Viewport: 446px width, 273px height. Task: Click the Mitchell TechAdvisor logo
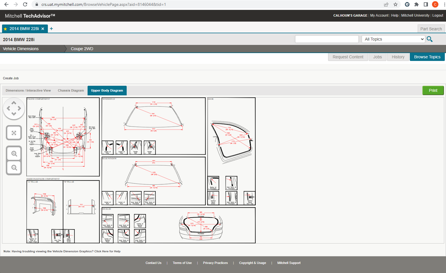30,16
